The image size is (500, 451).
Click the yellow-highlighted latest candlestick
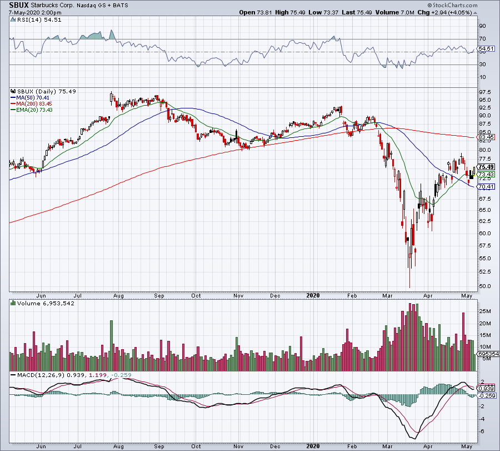pos(474,171)
